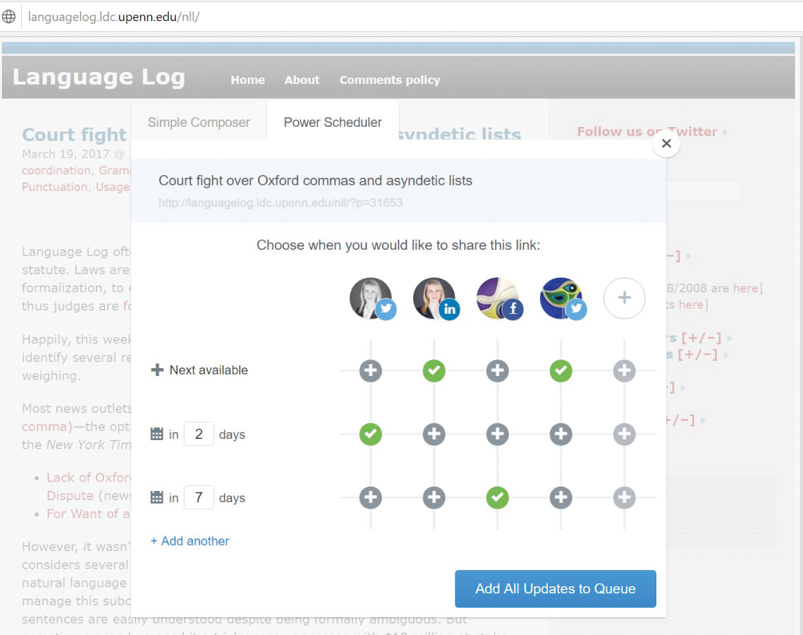Image resolution: width=803 pixels, height=635 pixels.
Task: Expand the schedule with "+ Add another"
Action: point(190,541)
